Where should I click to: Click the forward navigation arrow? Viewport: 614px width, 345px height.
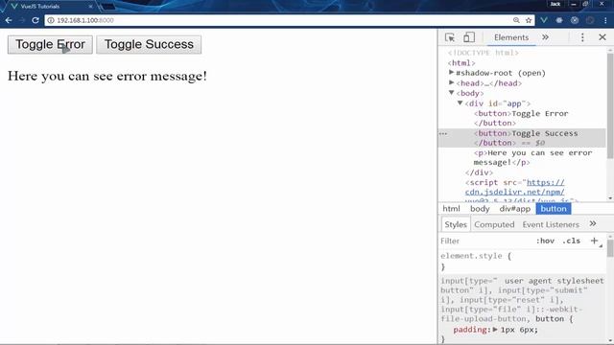click(x=22, y=20)
